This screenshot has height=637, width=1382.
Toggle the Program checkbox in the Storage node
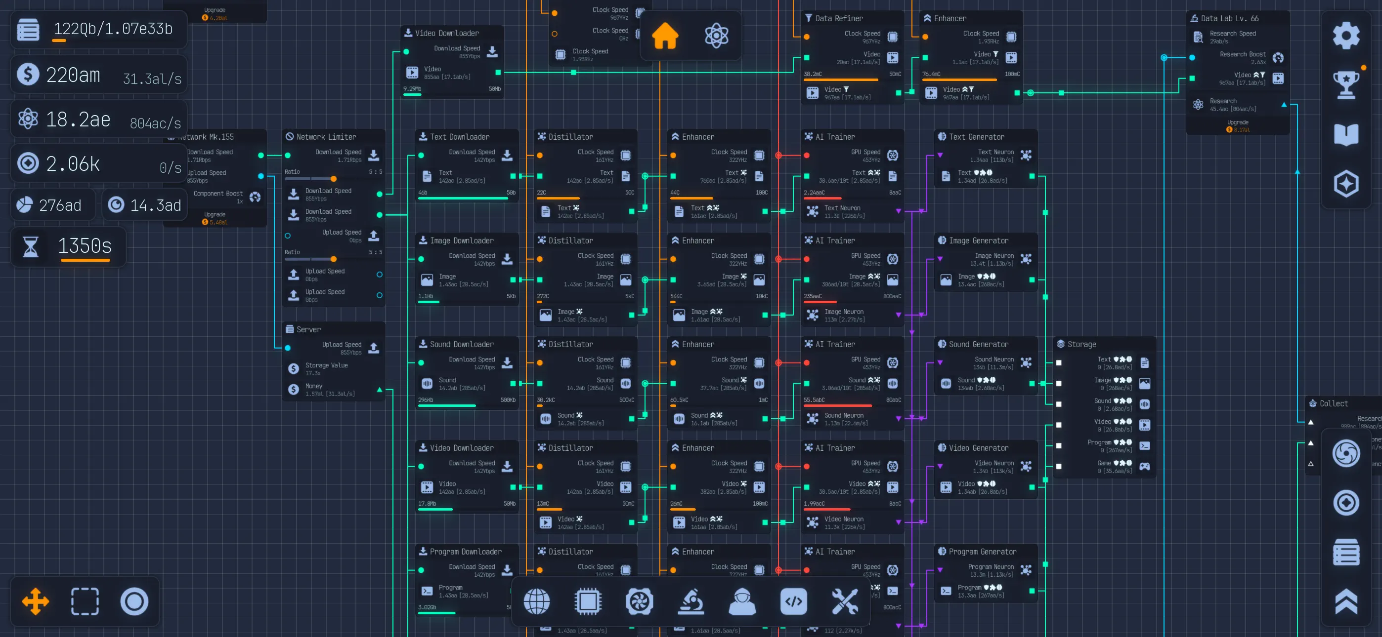pyautogui.click(x=1059, y=445)
